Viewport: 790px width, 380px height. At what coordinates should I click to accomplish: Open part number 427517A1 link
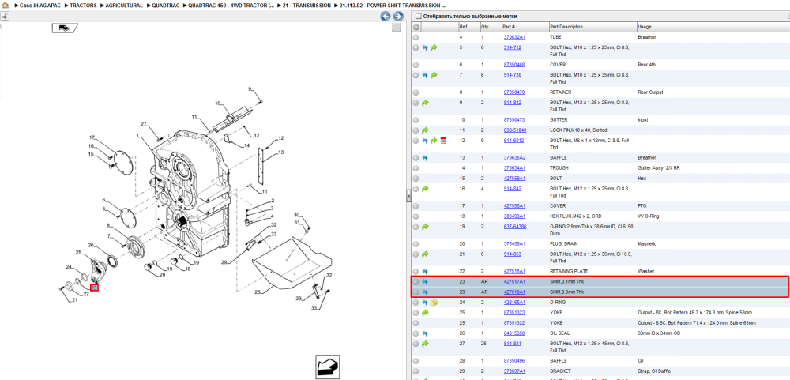click(x=514, y=282)
